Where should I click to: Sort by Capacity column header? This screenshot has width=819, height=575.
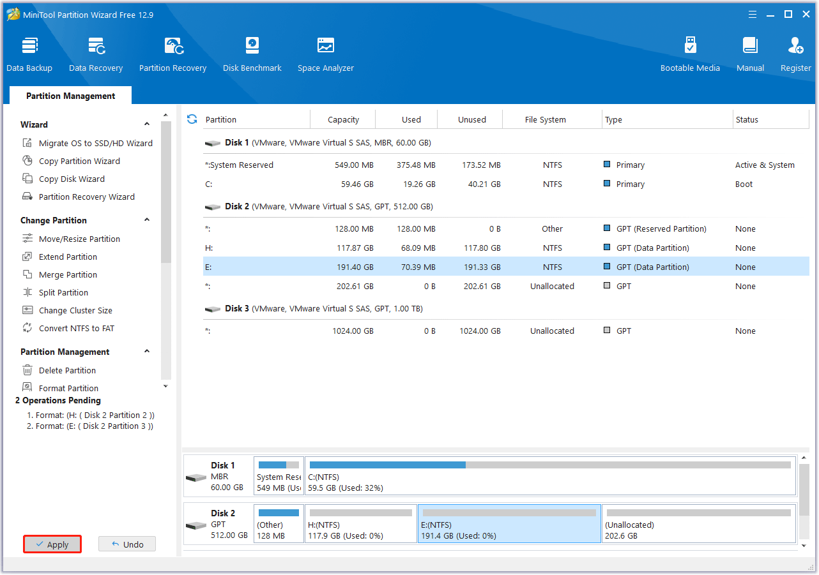343,119
